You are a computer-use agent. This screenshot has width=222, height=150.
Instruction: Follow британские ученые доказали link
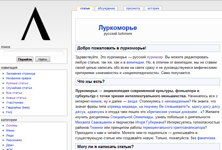175,112
